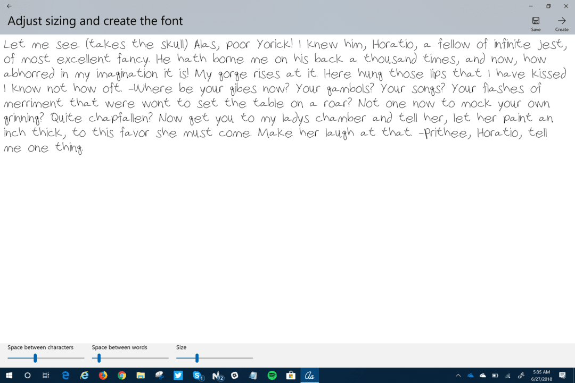The height and width of the screenshot is (383, 575).
Task: Click the Space between words slider handle
Action: (x=98, y=358)
